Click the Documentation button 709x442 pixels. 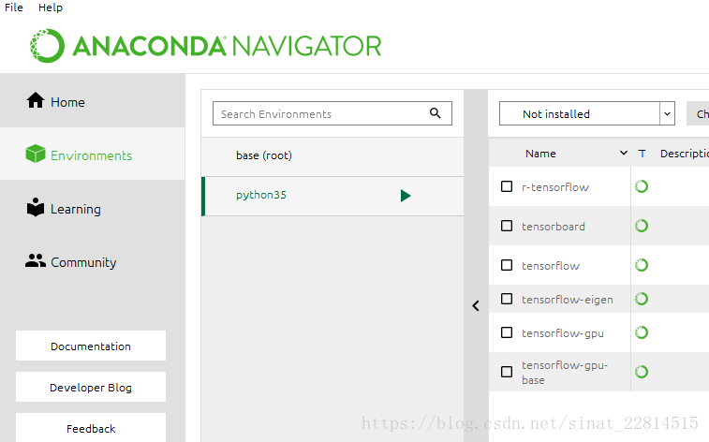pos(91,346)
